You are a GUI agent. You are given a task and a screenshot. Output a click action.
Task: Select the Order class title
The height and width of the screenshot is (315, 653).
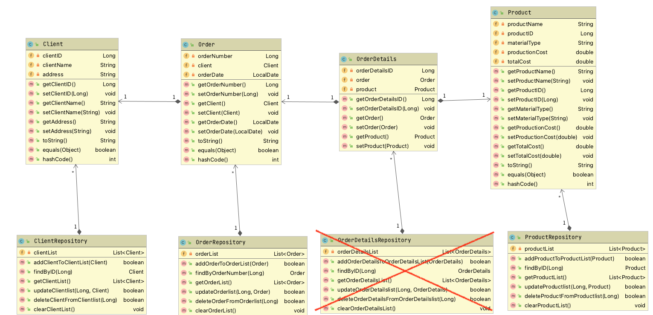pyautogui.click(x=206, y=44)
